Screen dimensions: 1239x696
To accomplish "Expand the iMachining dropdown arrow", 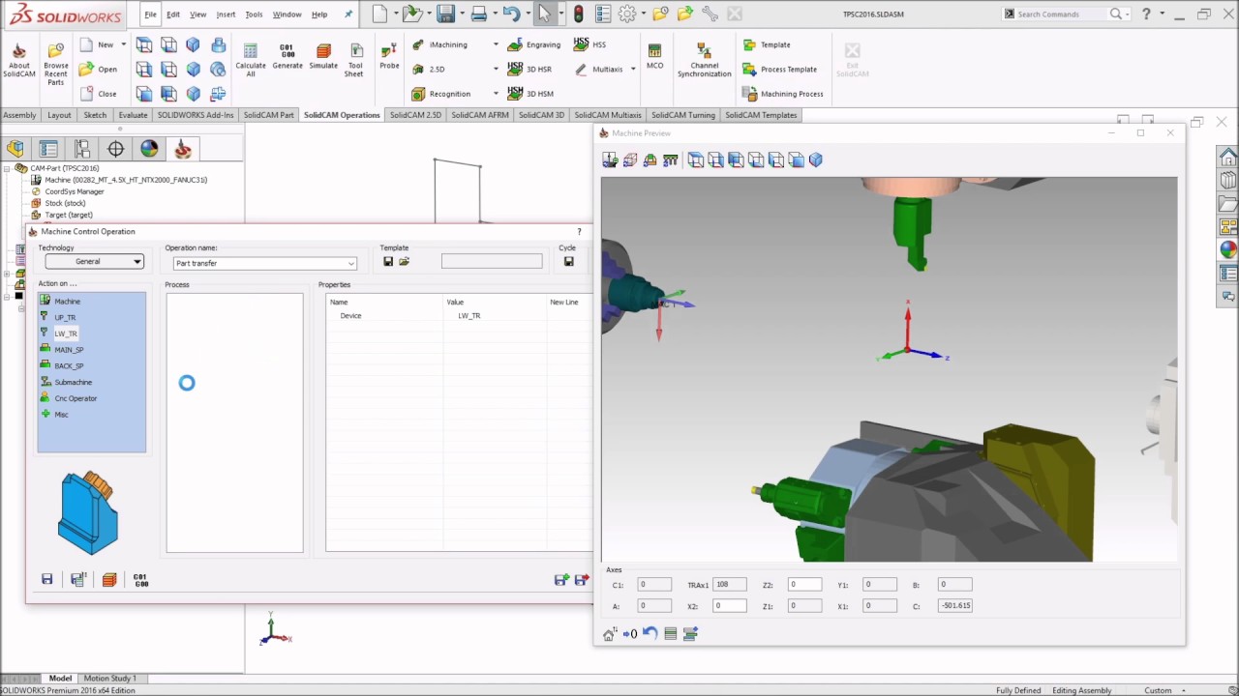I will pos(496,44).
